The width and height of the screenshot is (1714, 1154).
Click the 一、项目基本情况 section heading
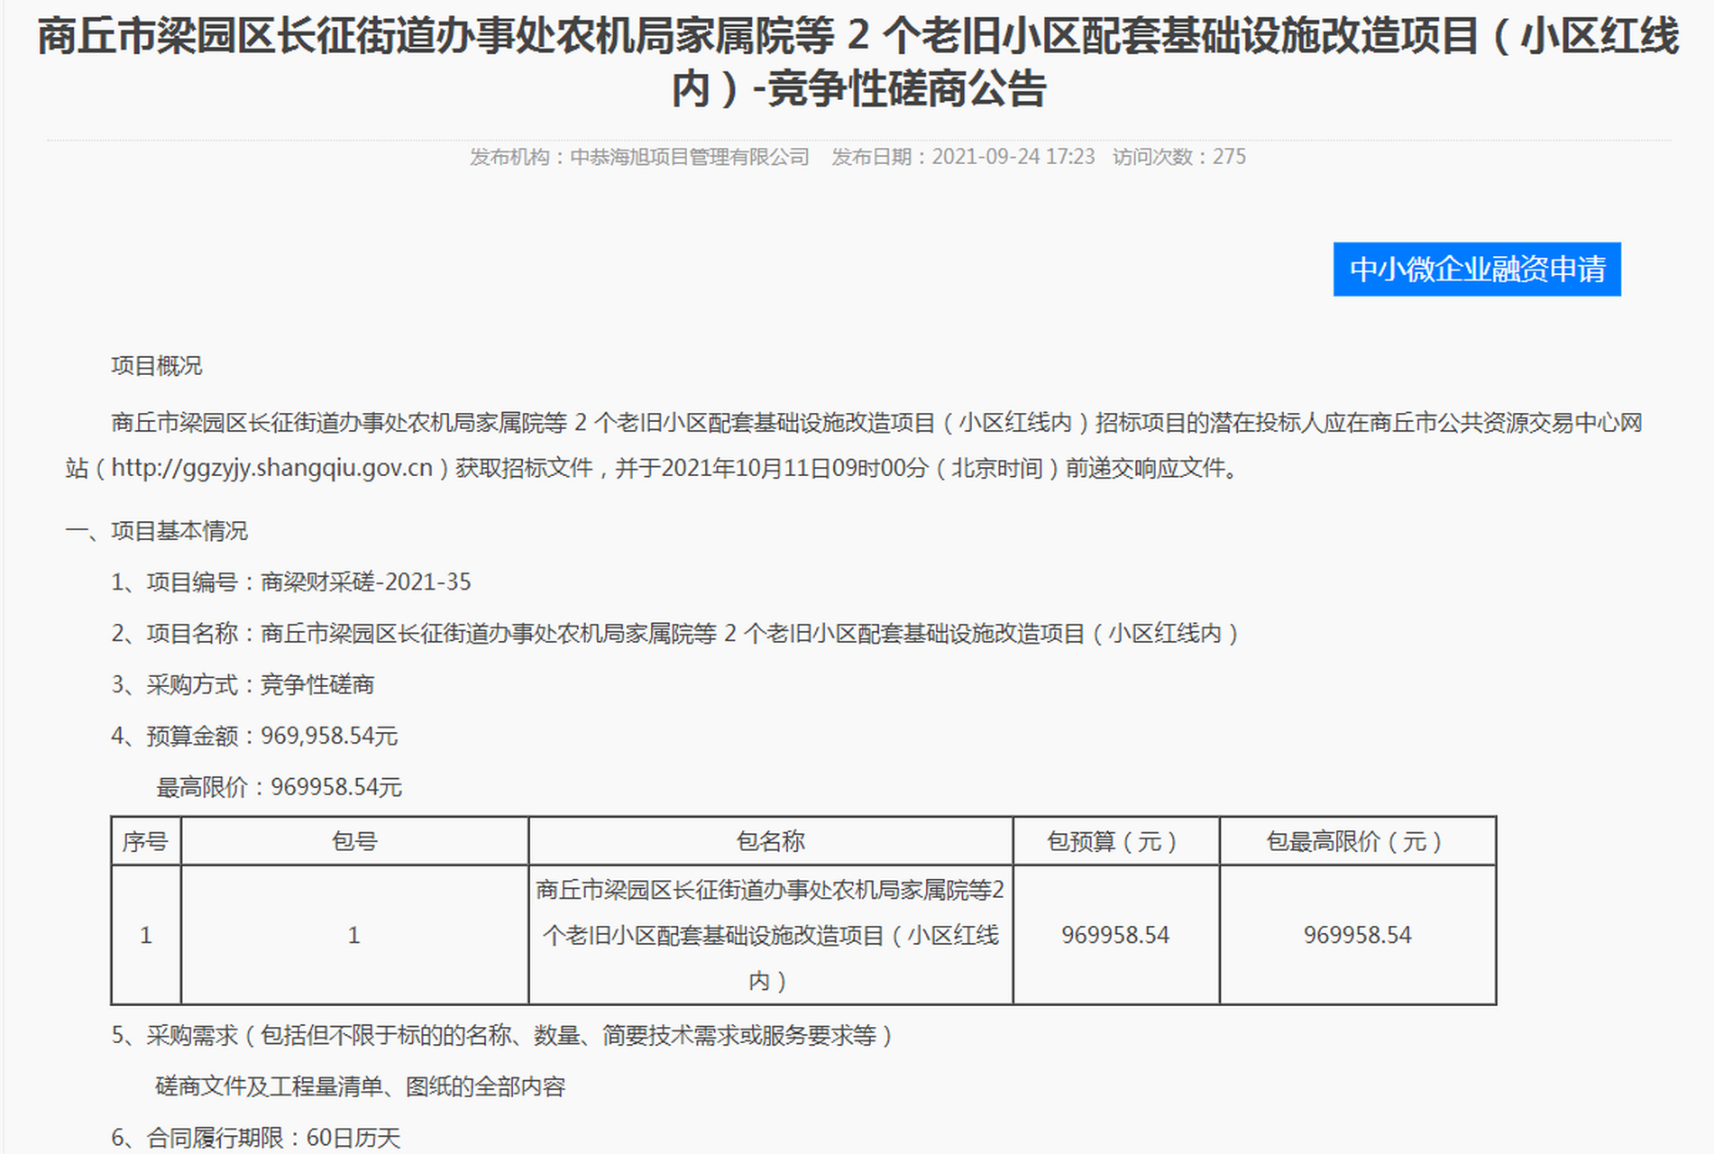tap(156, 531)
